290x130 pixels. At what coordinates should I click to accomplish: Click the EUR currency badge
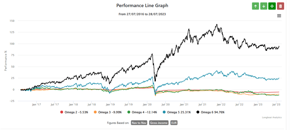coord(174,123)
